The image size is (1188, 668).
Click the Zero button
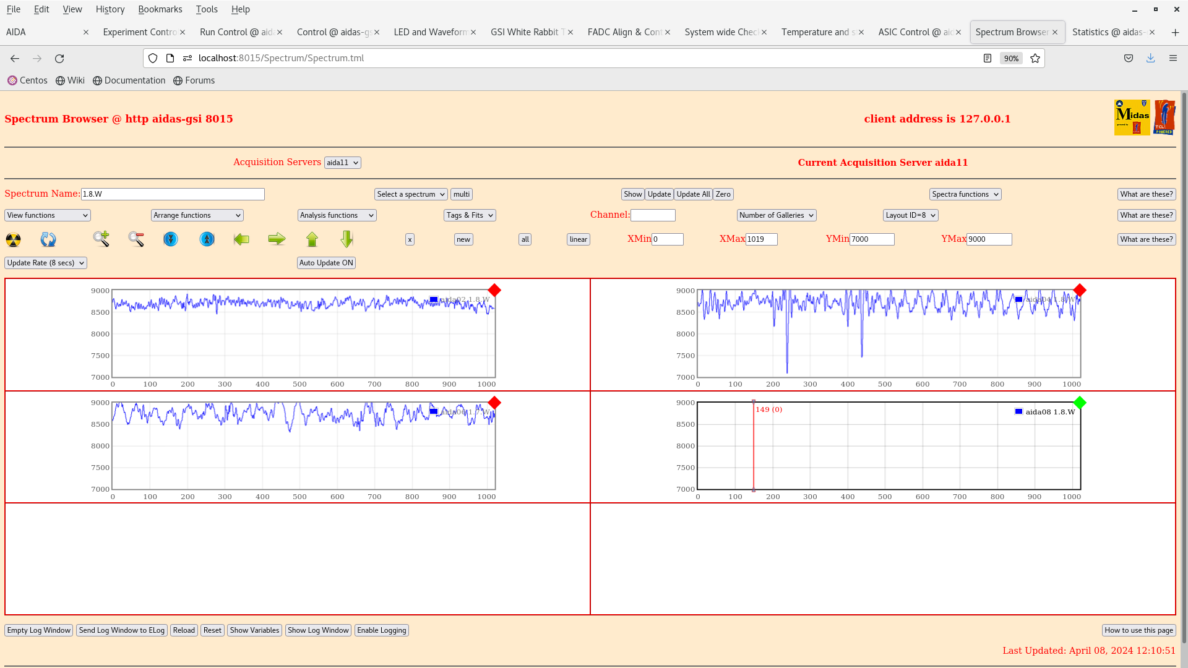(723, 194)
